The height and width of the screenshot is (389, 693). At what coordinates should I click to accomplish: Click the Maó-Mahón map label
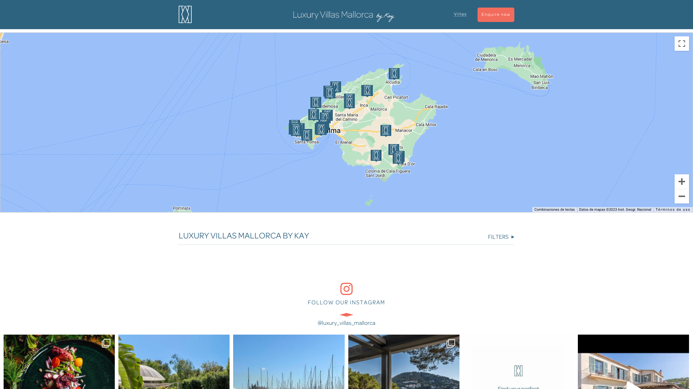(541, 76)
